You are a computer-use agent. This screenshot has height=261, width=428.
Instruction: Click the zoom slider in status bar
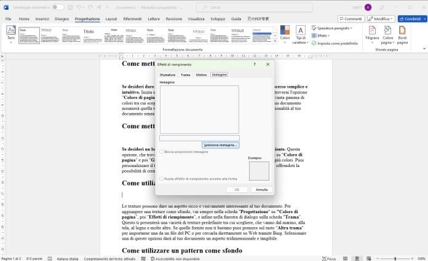pos(395,259)
